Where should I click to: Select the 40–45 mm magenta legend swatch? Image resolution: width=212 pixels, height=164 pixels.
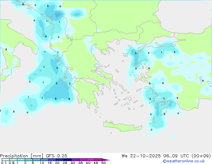click(x=91, y=160)
